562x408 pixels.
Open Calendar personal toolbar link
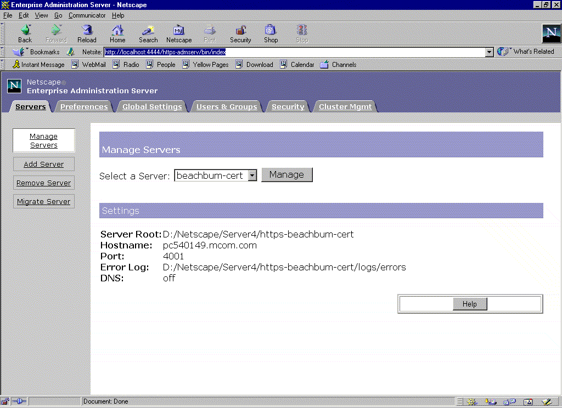click(297, 65)
